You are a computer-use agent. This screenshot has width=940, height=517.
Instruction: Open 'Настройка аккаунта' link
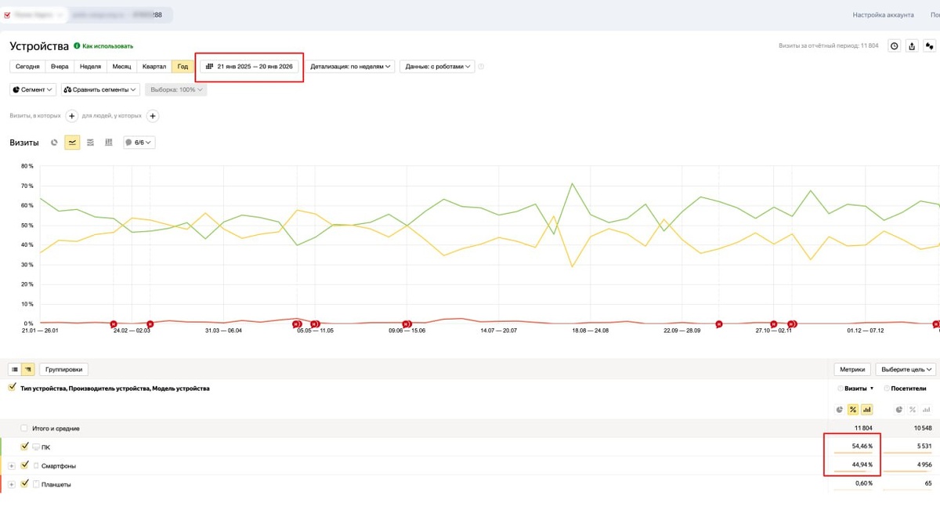point(883,15)
